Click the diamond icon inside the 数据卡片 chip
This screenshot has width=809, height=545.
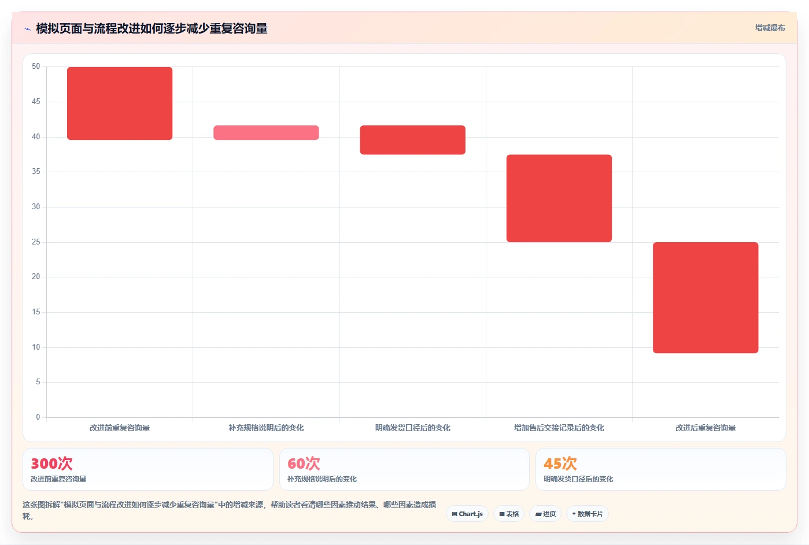(x=574, y=513)
